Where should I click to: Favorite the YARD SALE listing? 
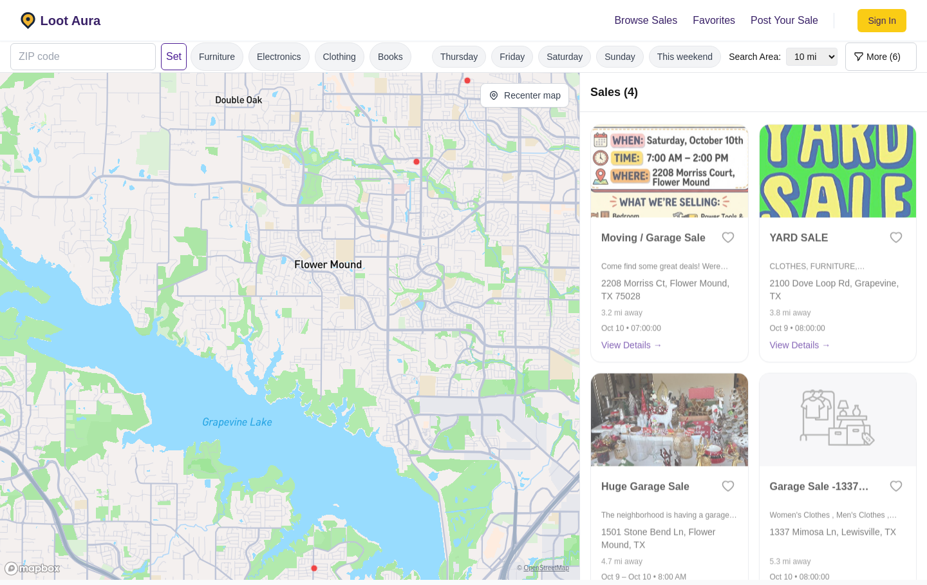click(x=896, y=238)
